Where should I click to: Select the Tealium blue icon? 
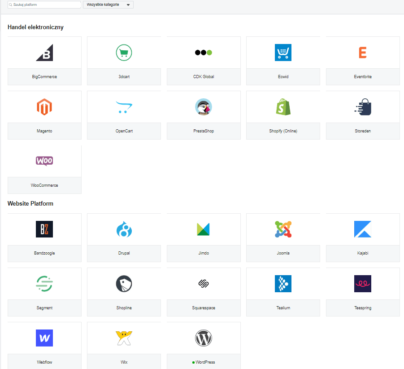(x=283, y=284)
